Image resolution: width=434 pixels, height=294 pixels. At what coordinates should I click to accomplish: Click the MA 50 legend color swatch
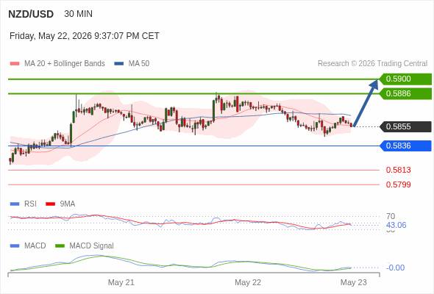(119, 64)
